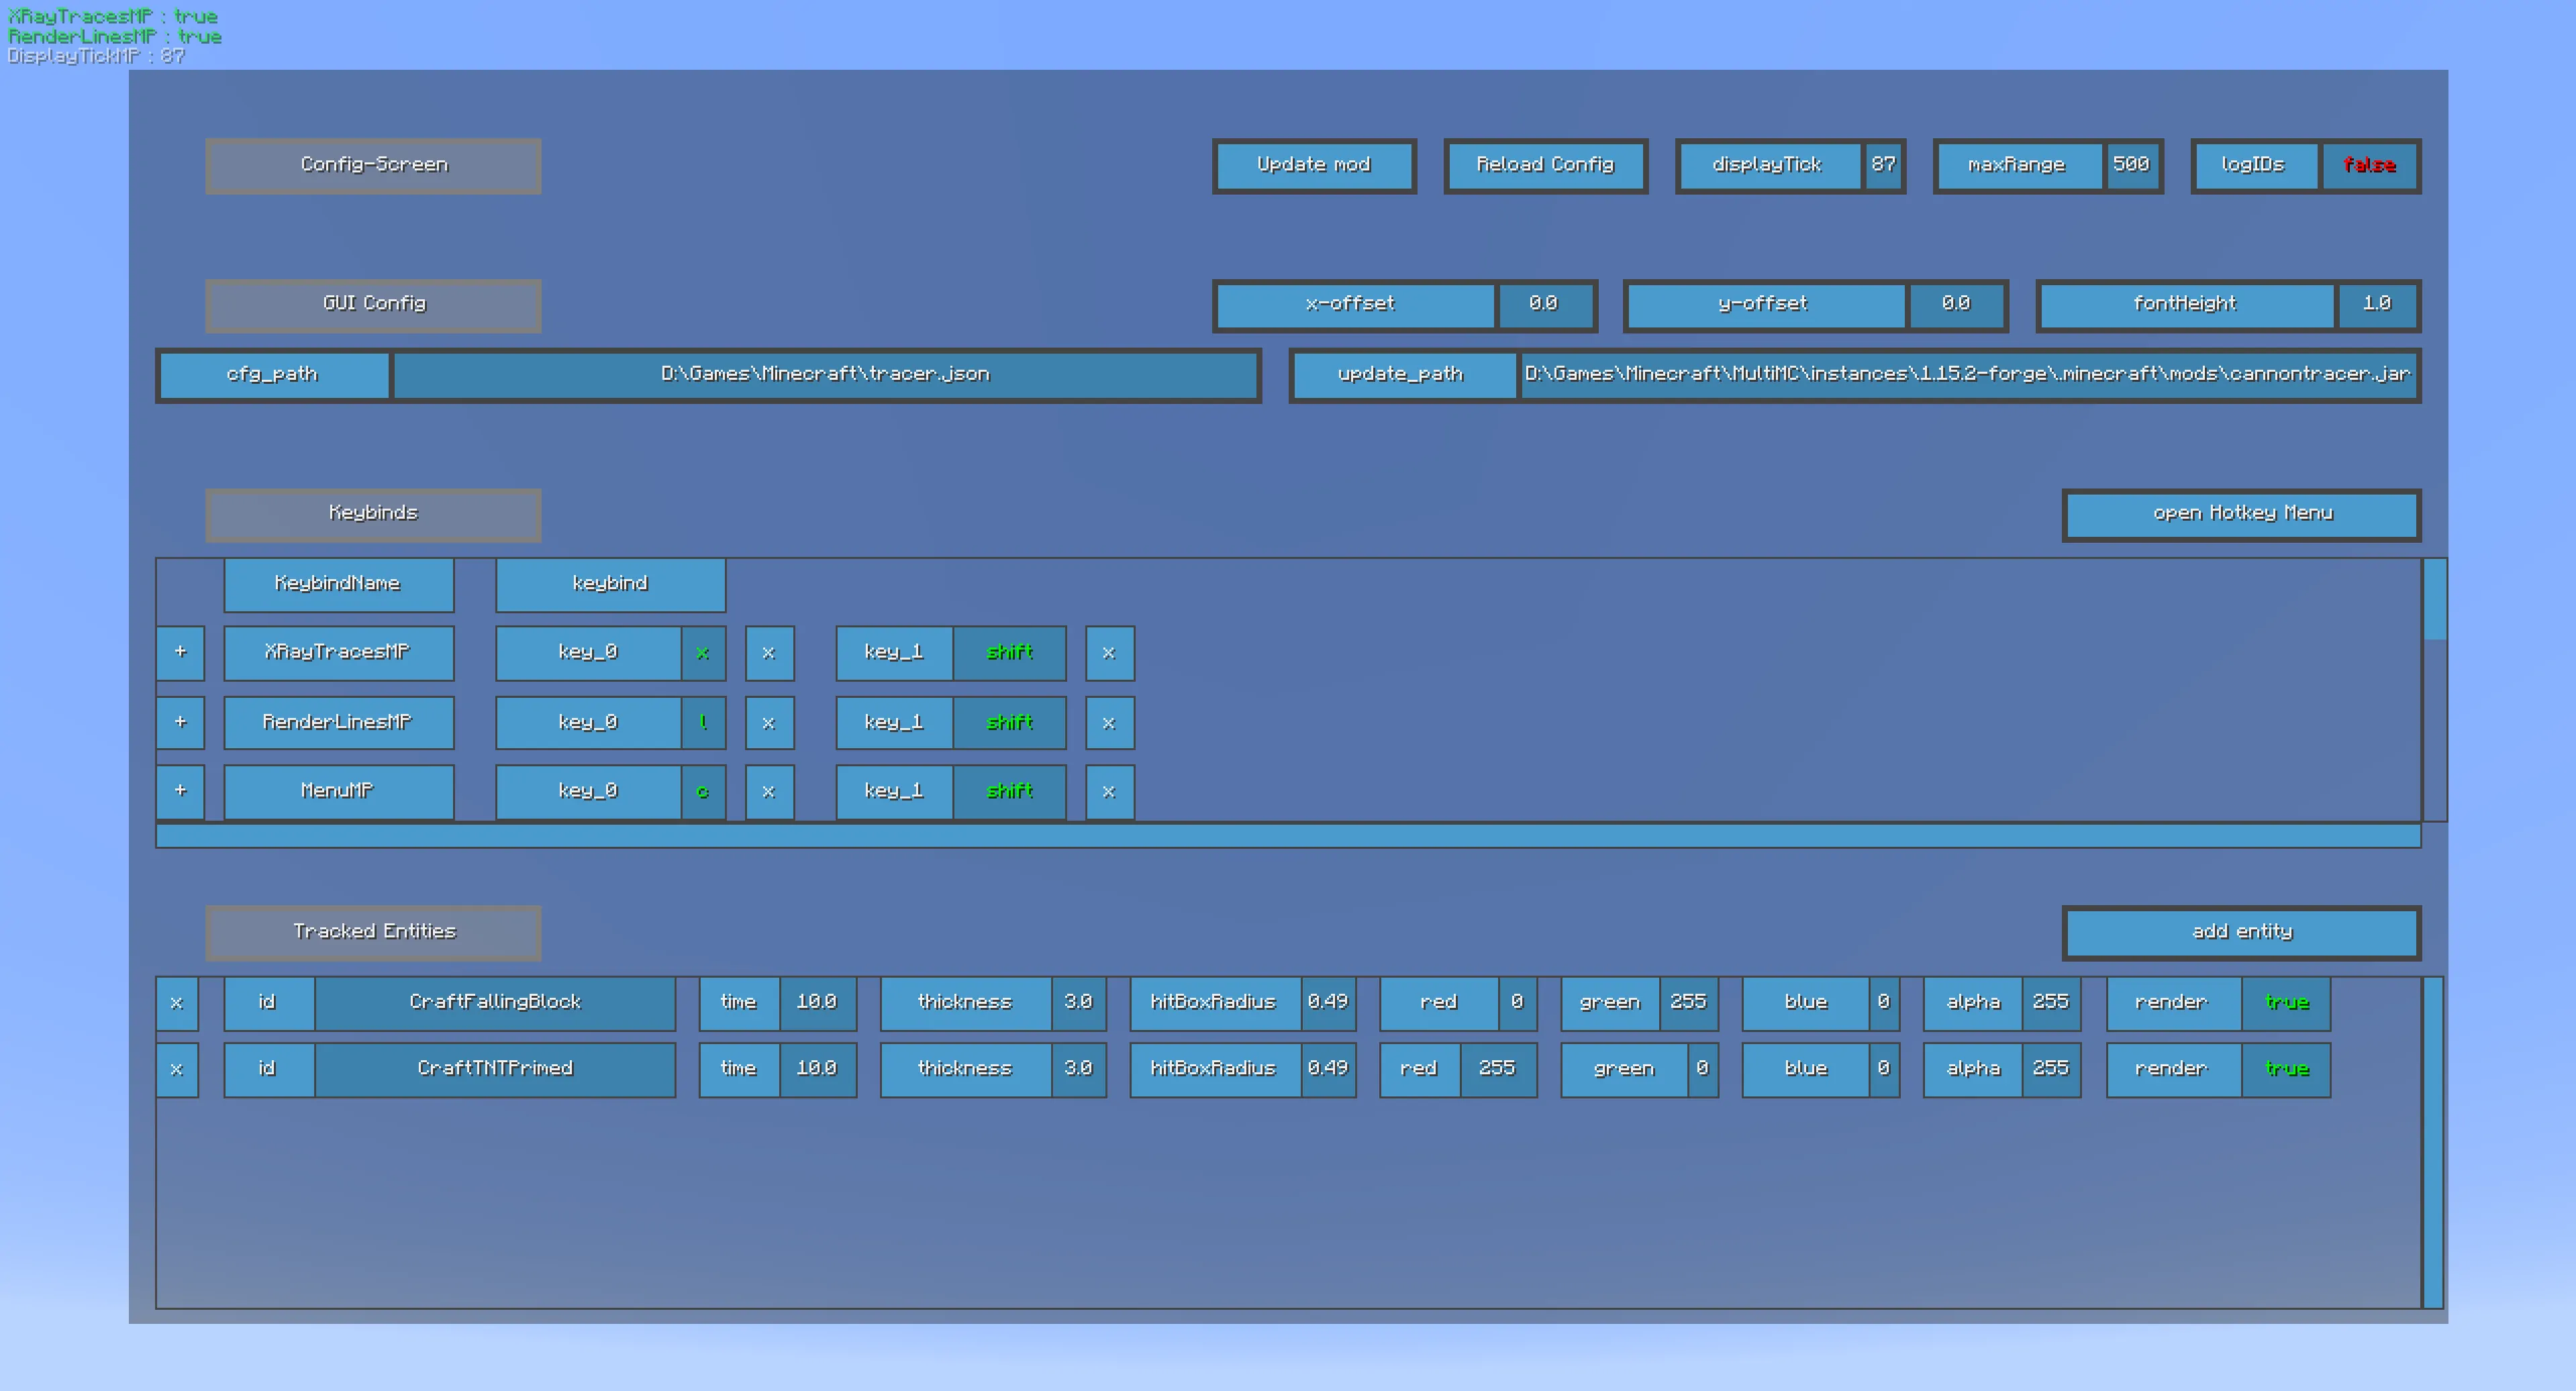Click Reload Config button

[x=1543, y=164]
